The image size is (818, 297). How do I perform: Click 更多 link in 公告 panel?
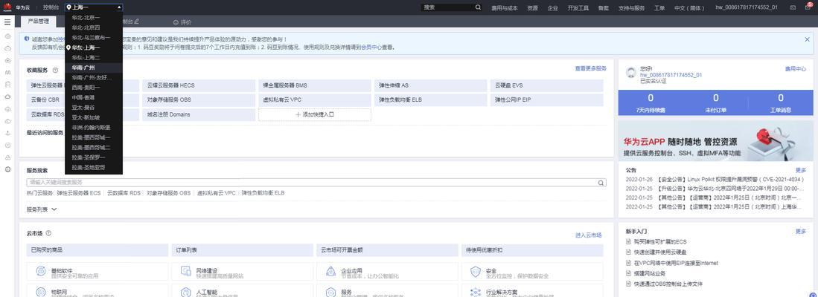pos(801,170)
